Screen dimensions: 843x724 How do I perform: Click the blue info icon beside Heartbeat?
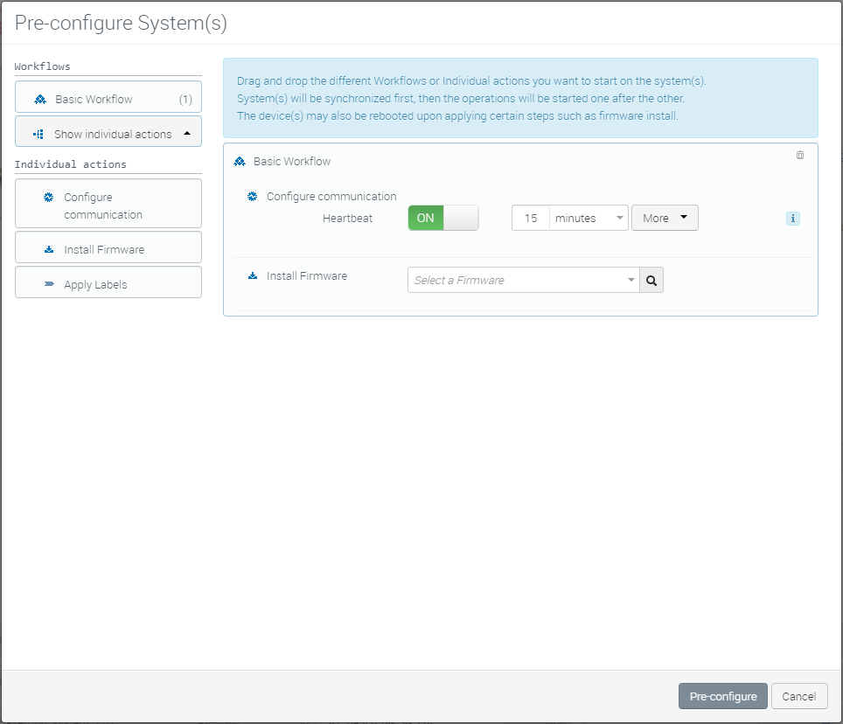[793, 219]
